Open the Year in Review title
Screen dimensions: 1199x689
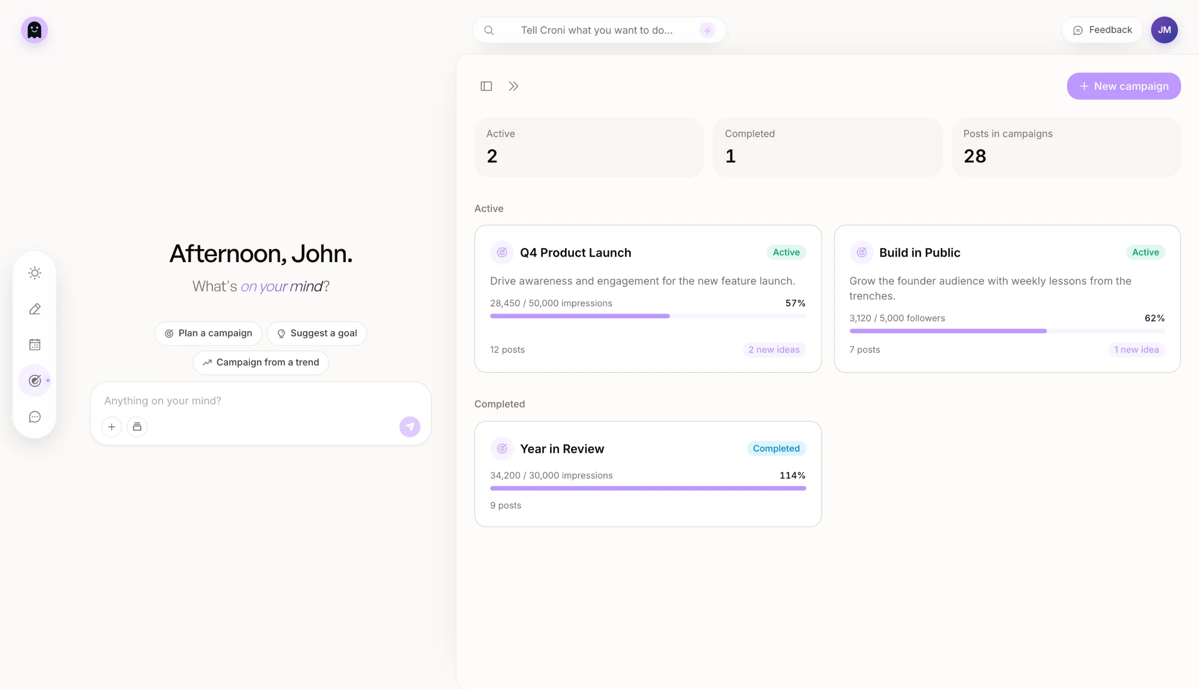562,449
